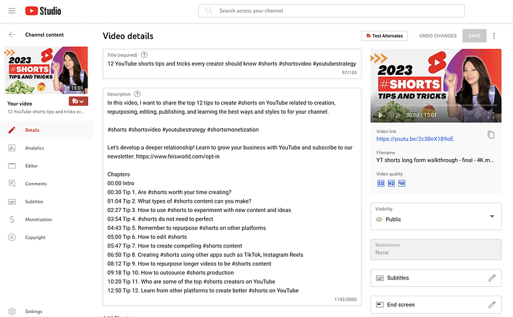Click help icon next to Description
The width and height of the screenshot is (513, 317).
[138, 94]
